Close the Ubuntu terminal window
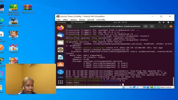178x100 pixels. coord(171,26)
